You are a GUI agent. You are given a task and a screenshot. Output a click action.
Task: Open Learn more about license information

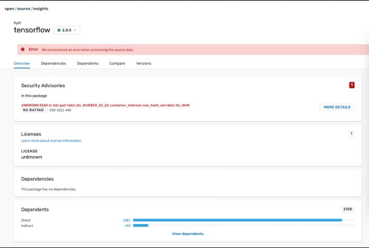(52, 141)
